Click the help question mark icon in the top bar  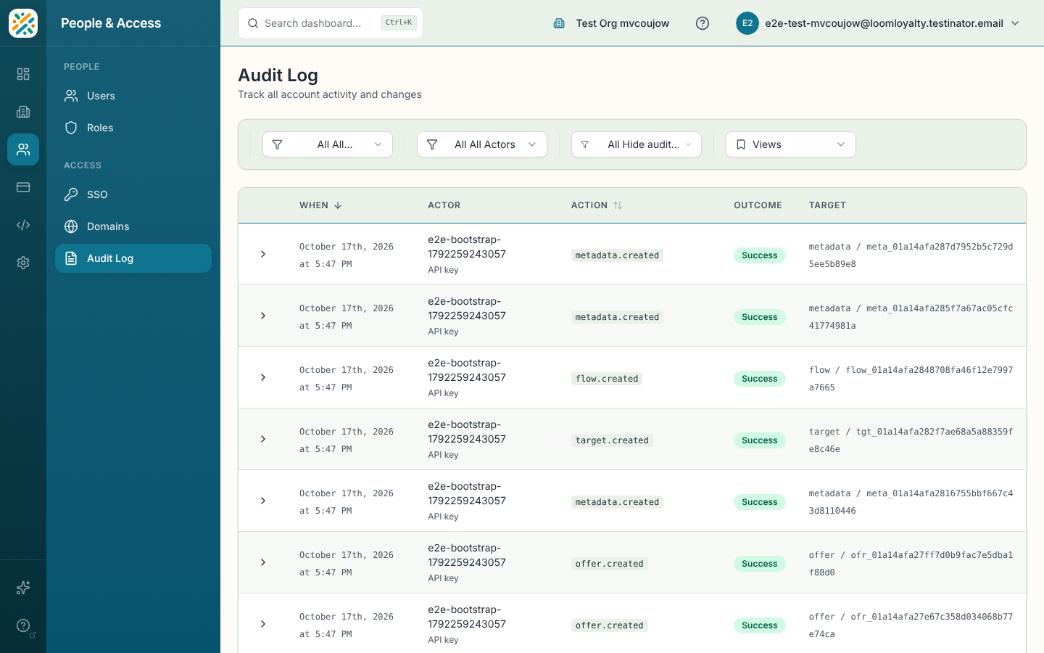click(703, 23)
